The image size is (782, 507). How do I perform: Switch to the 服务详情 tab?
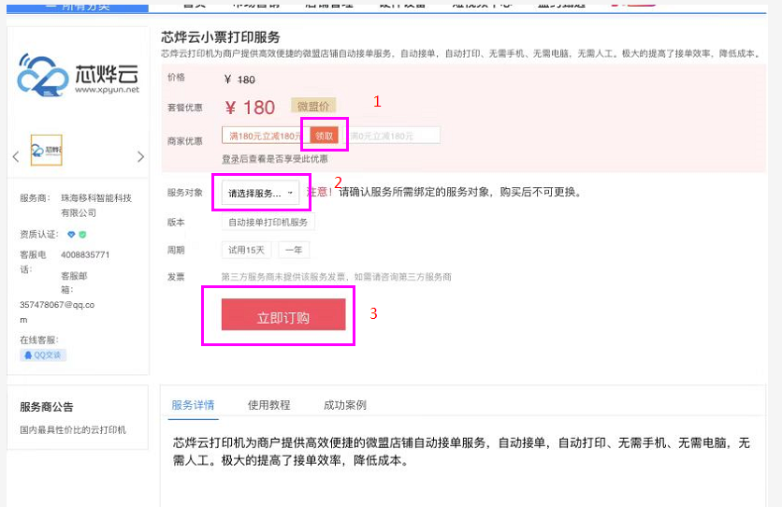tap(193, 405)
